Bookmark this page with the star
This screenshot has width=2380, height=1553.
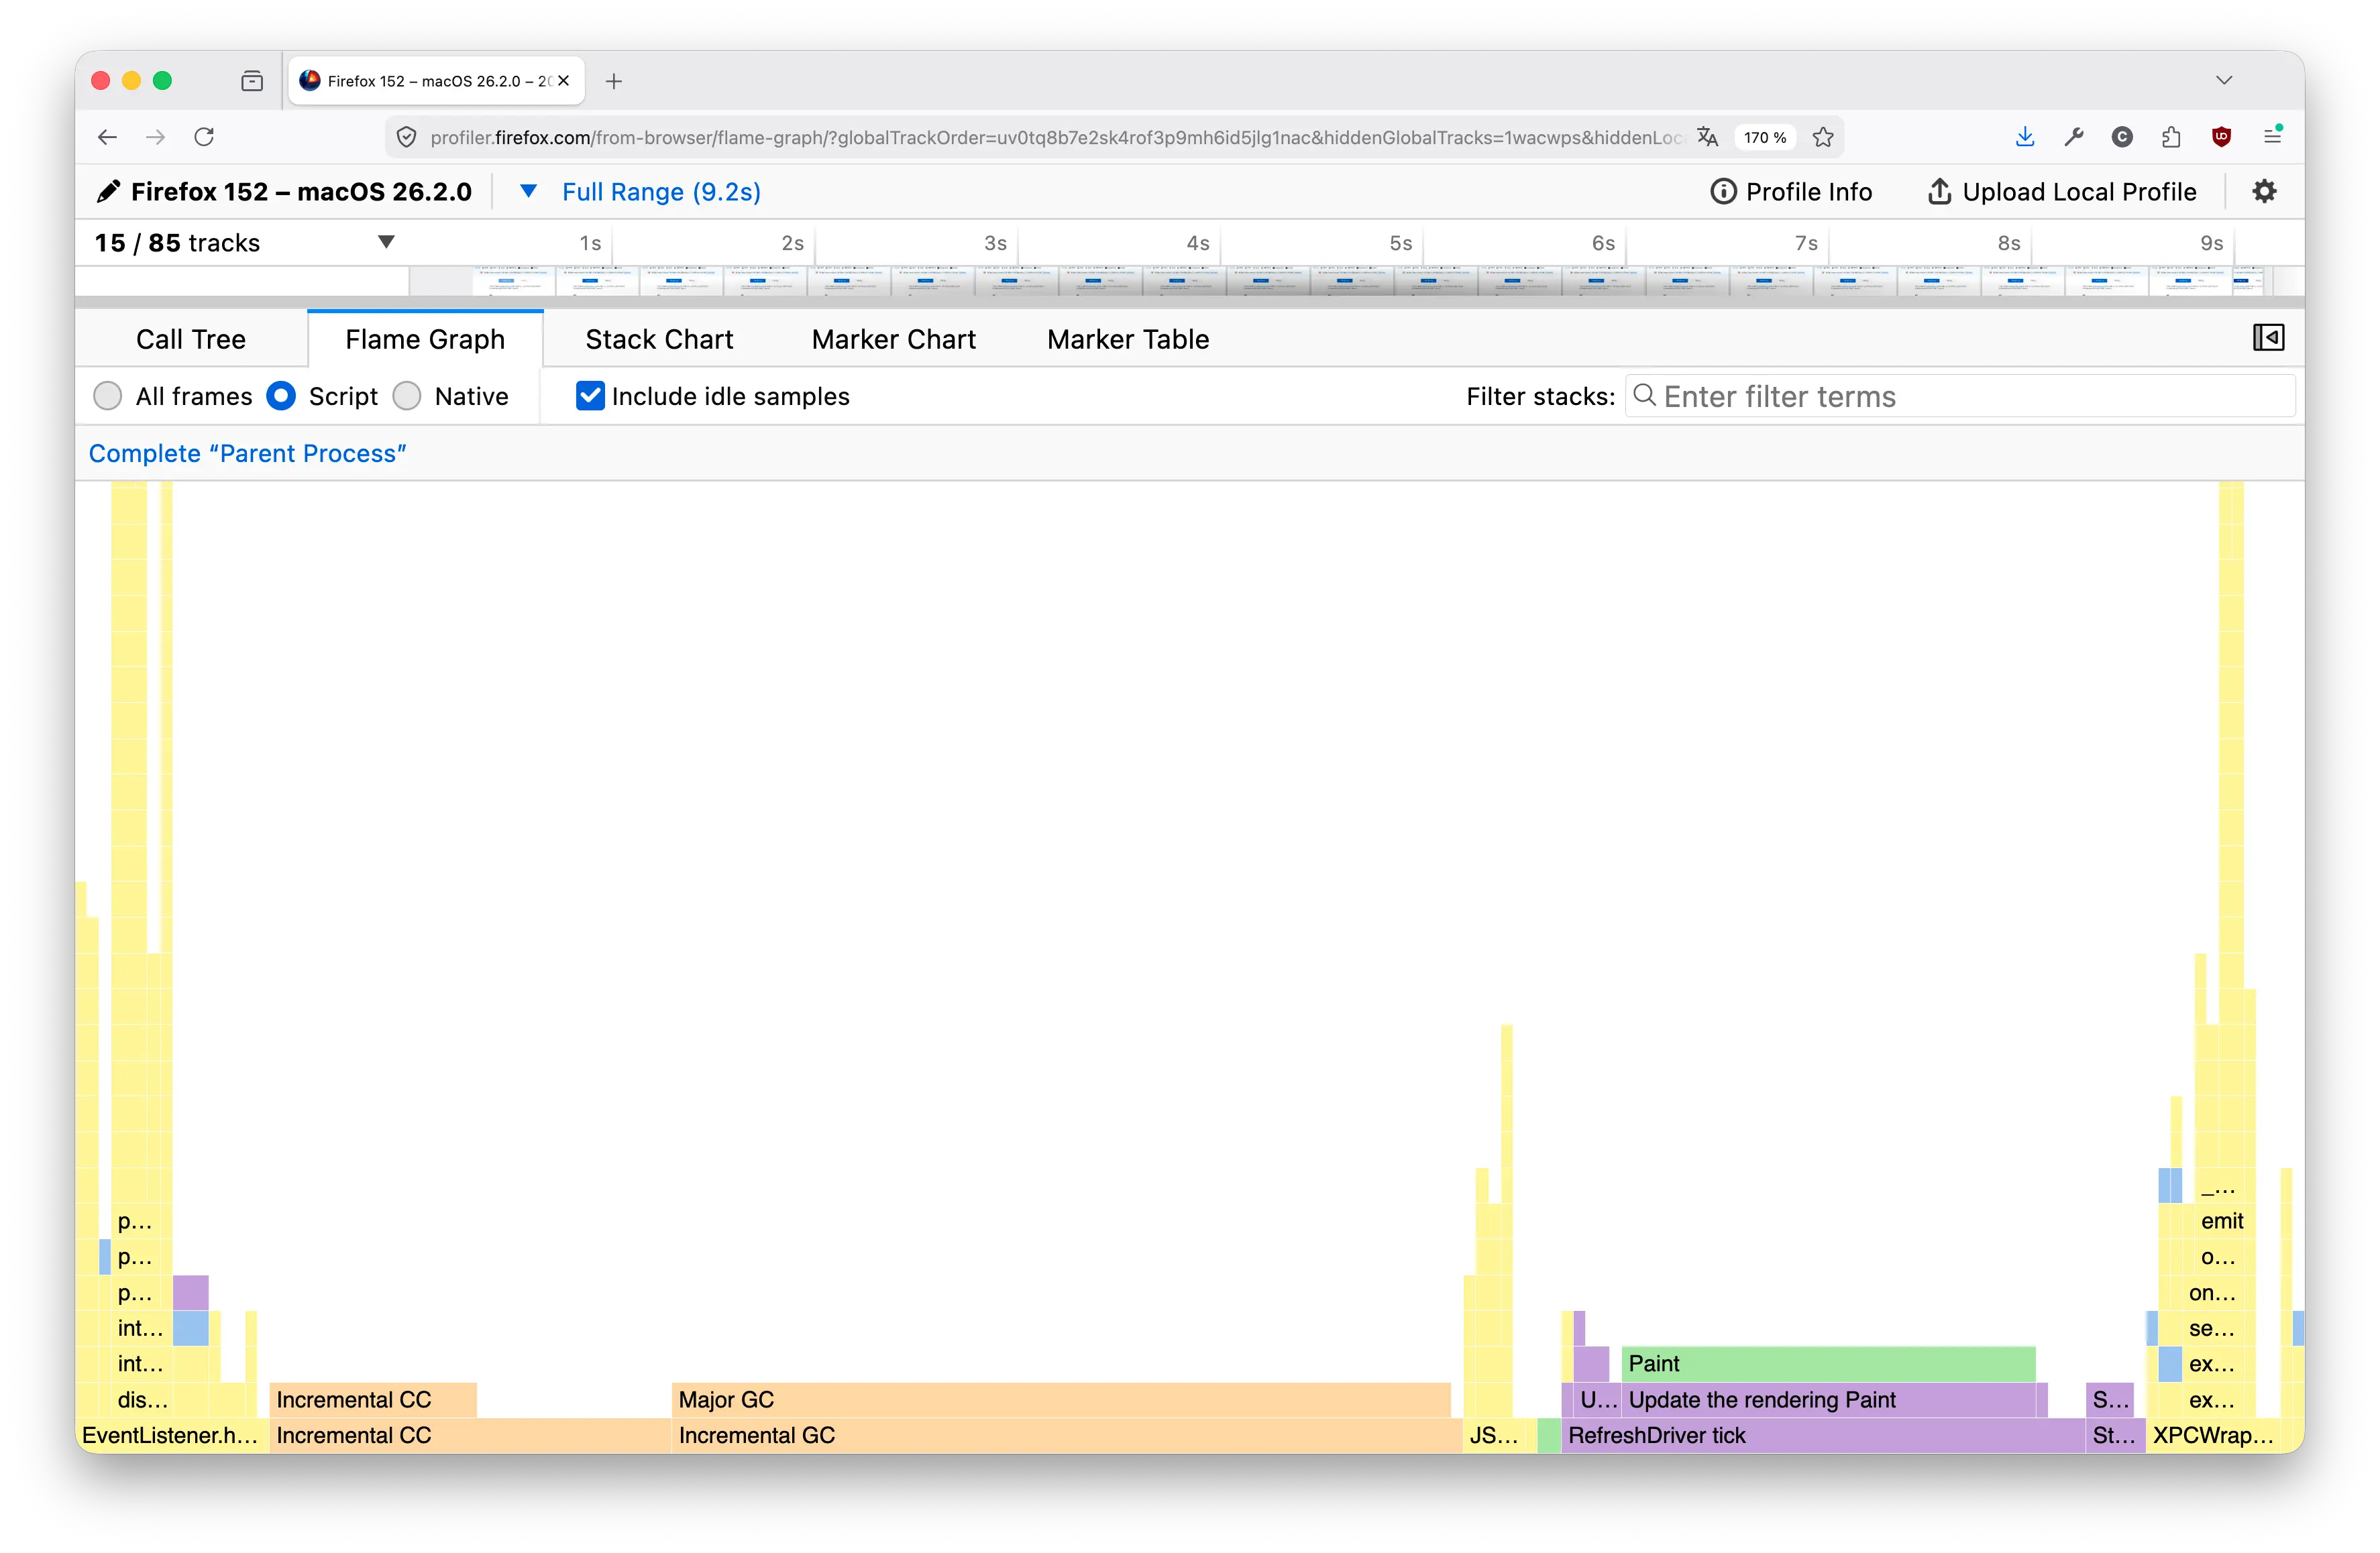click(1823, 137)
